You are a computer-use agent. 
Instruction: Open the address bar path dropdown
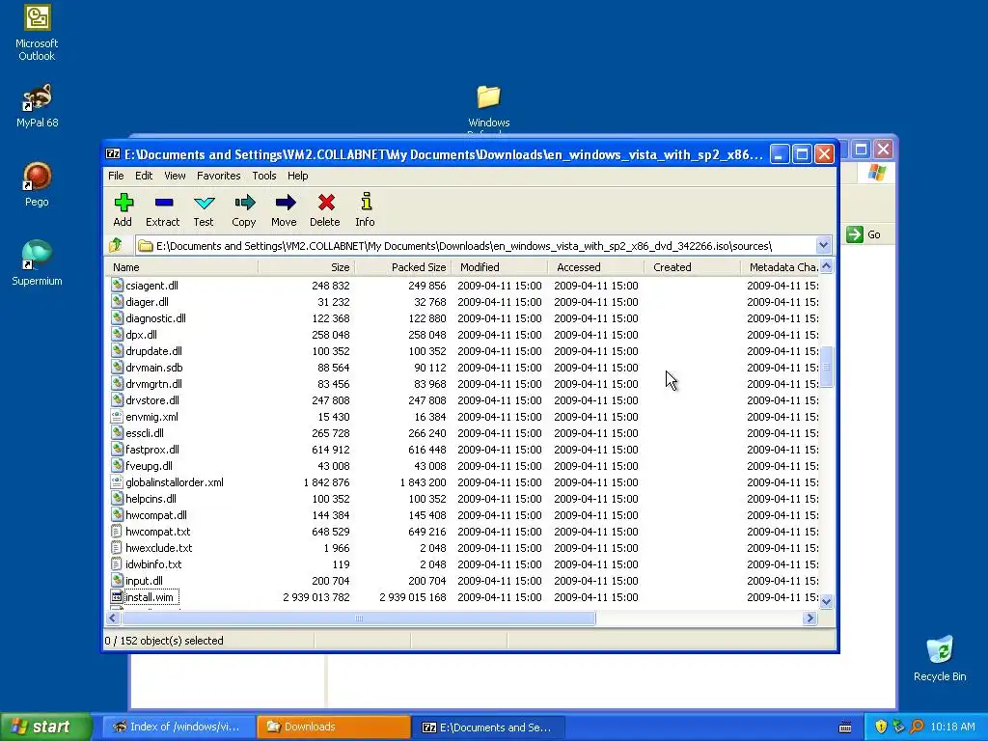click(823, 245)
